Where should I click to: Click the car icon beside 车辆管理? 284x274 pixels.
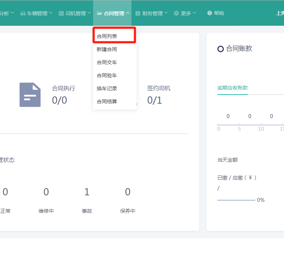(23, 13)
